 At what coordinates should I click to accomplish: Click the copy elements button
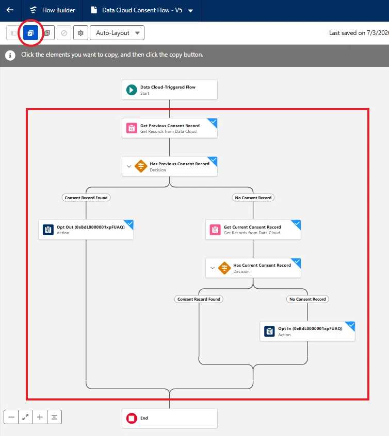point(47,33)
